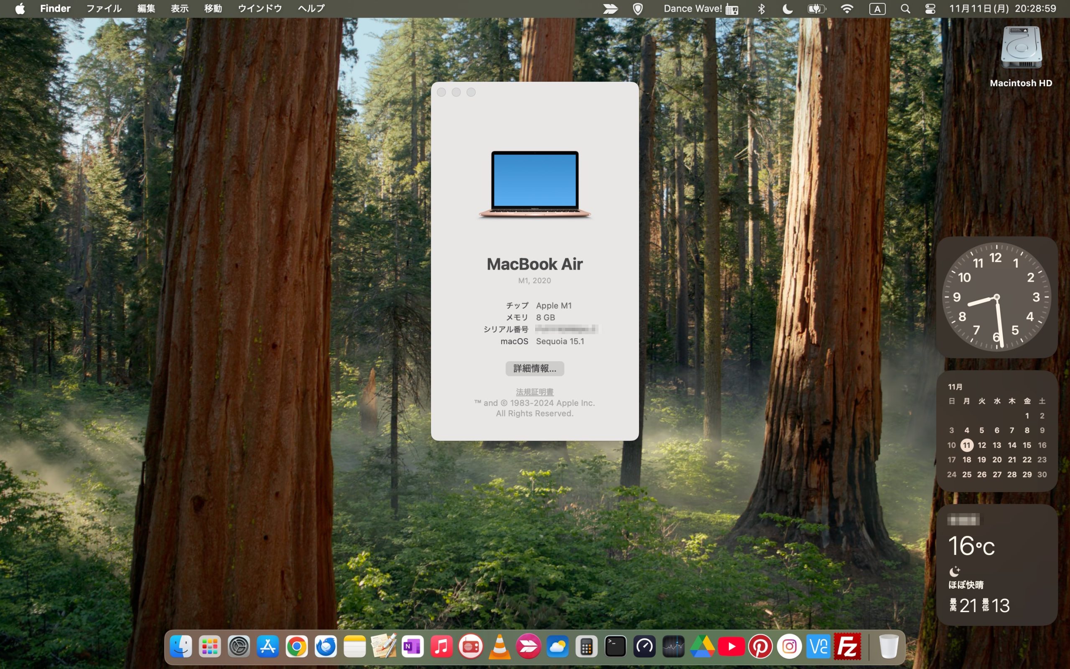This screenshot has width=1070, height=669.
Task: Open Launchpad in the Dock
Action: tap(209, 647)
